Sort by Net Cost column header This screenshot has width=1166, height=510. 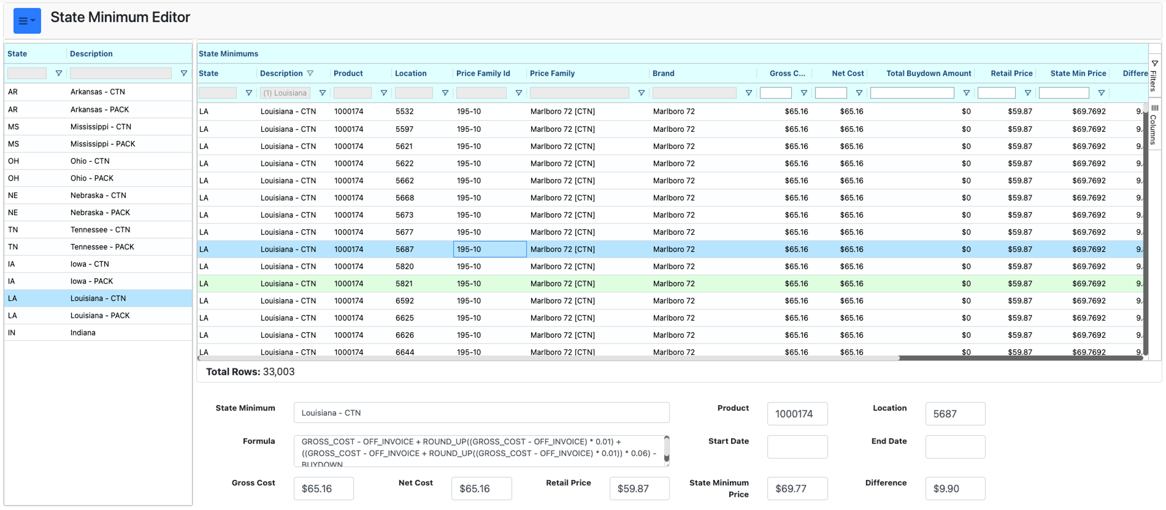(847, 73)
